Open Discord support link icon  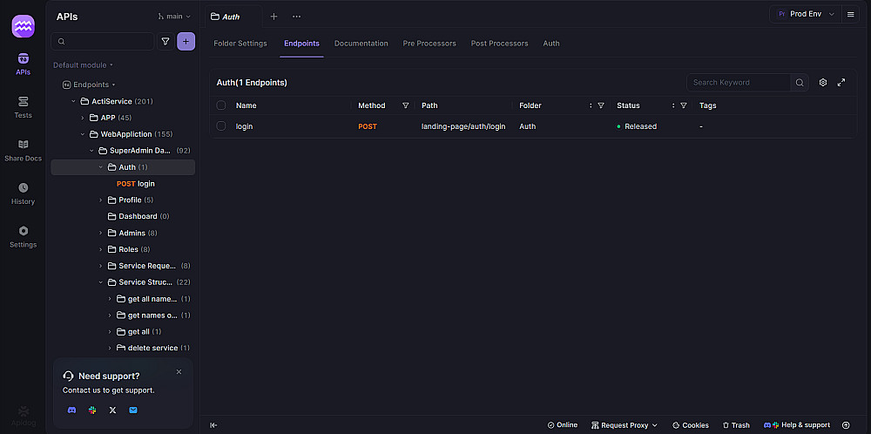pyautogui.click(x=71, y=410)
